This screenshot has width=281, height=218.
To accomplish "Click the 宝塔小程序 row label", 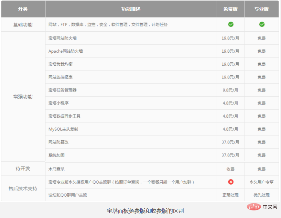I will coord(58,103).
